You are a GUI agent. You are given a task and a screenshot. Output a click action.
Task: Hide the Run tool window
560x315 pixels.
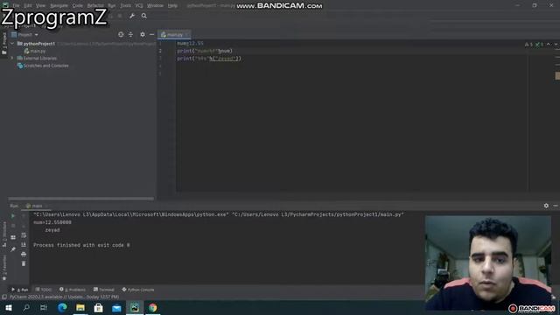(x=556, y=206)
